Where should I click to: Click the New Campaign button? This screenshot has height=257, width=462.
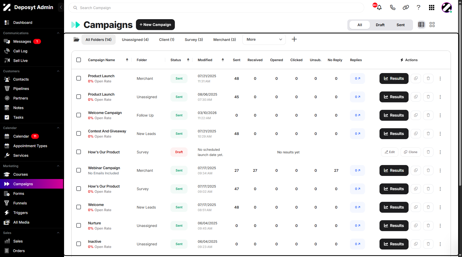(x=155, y=25)
